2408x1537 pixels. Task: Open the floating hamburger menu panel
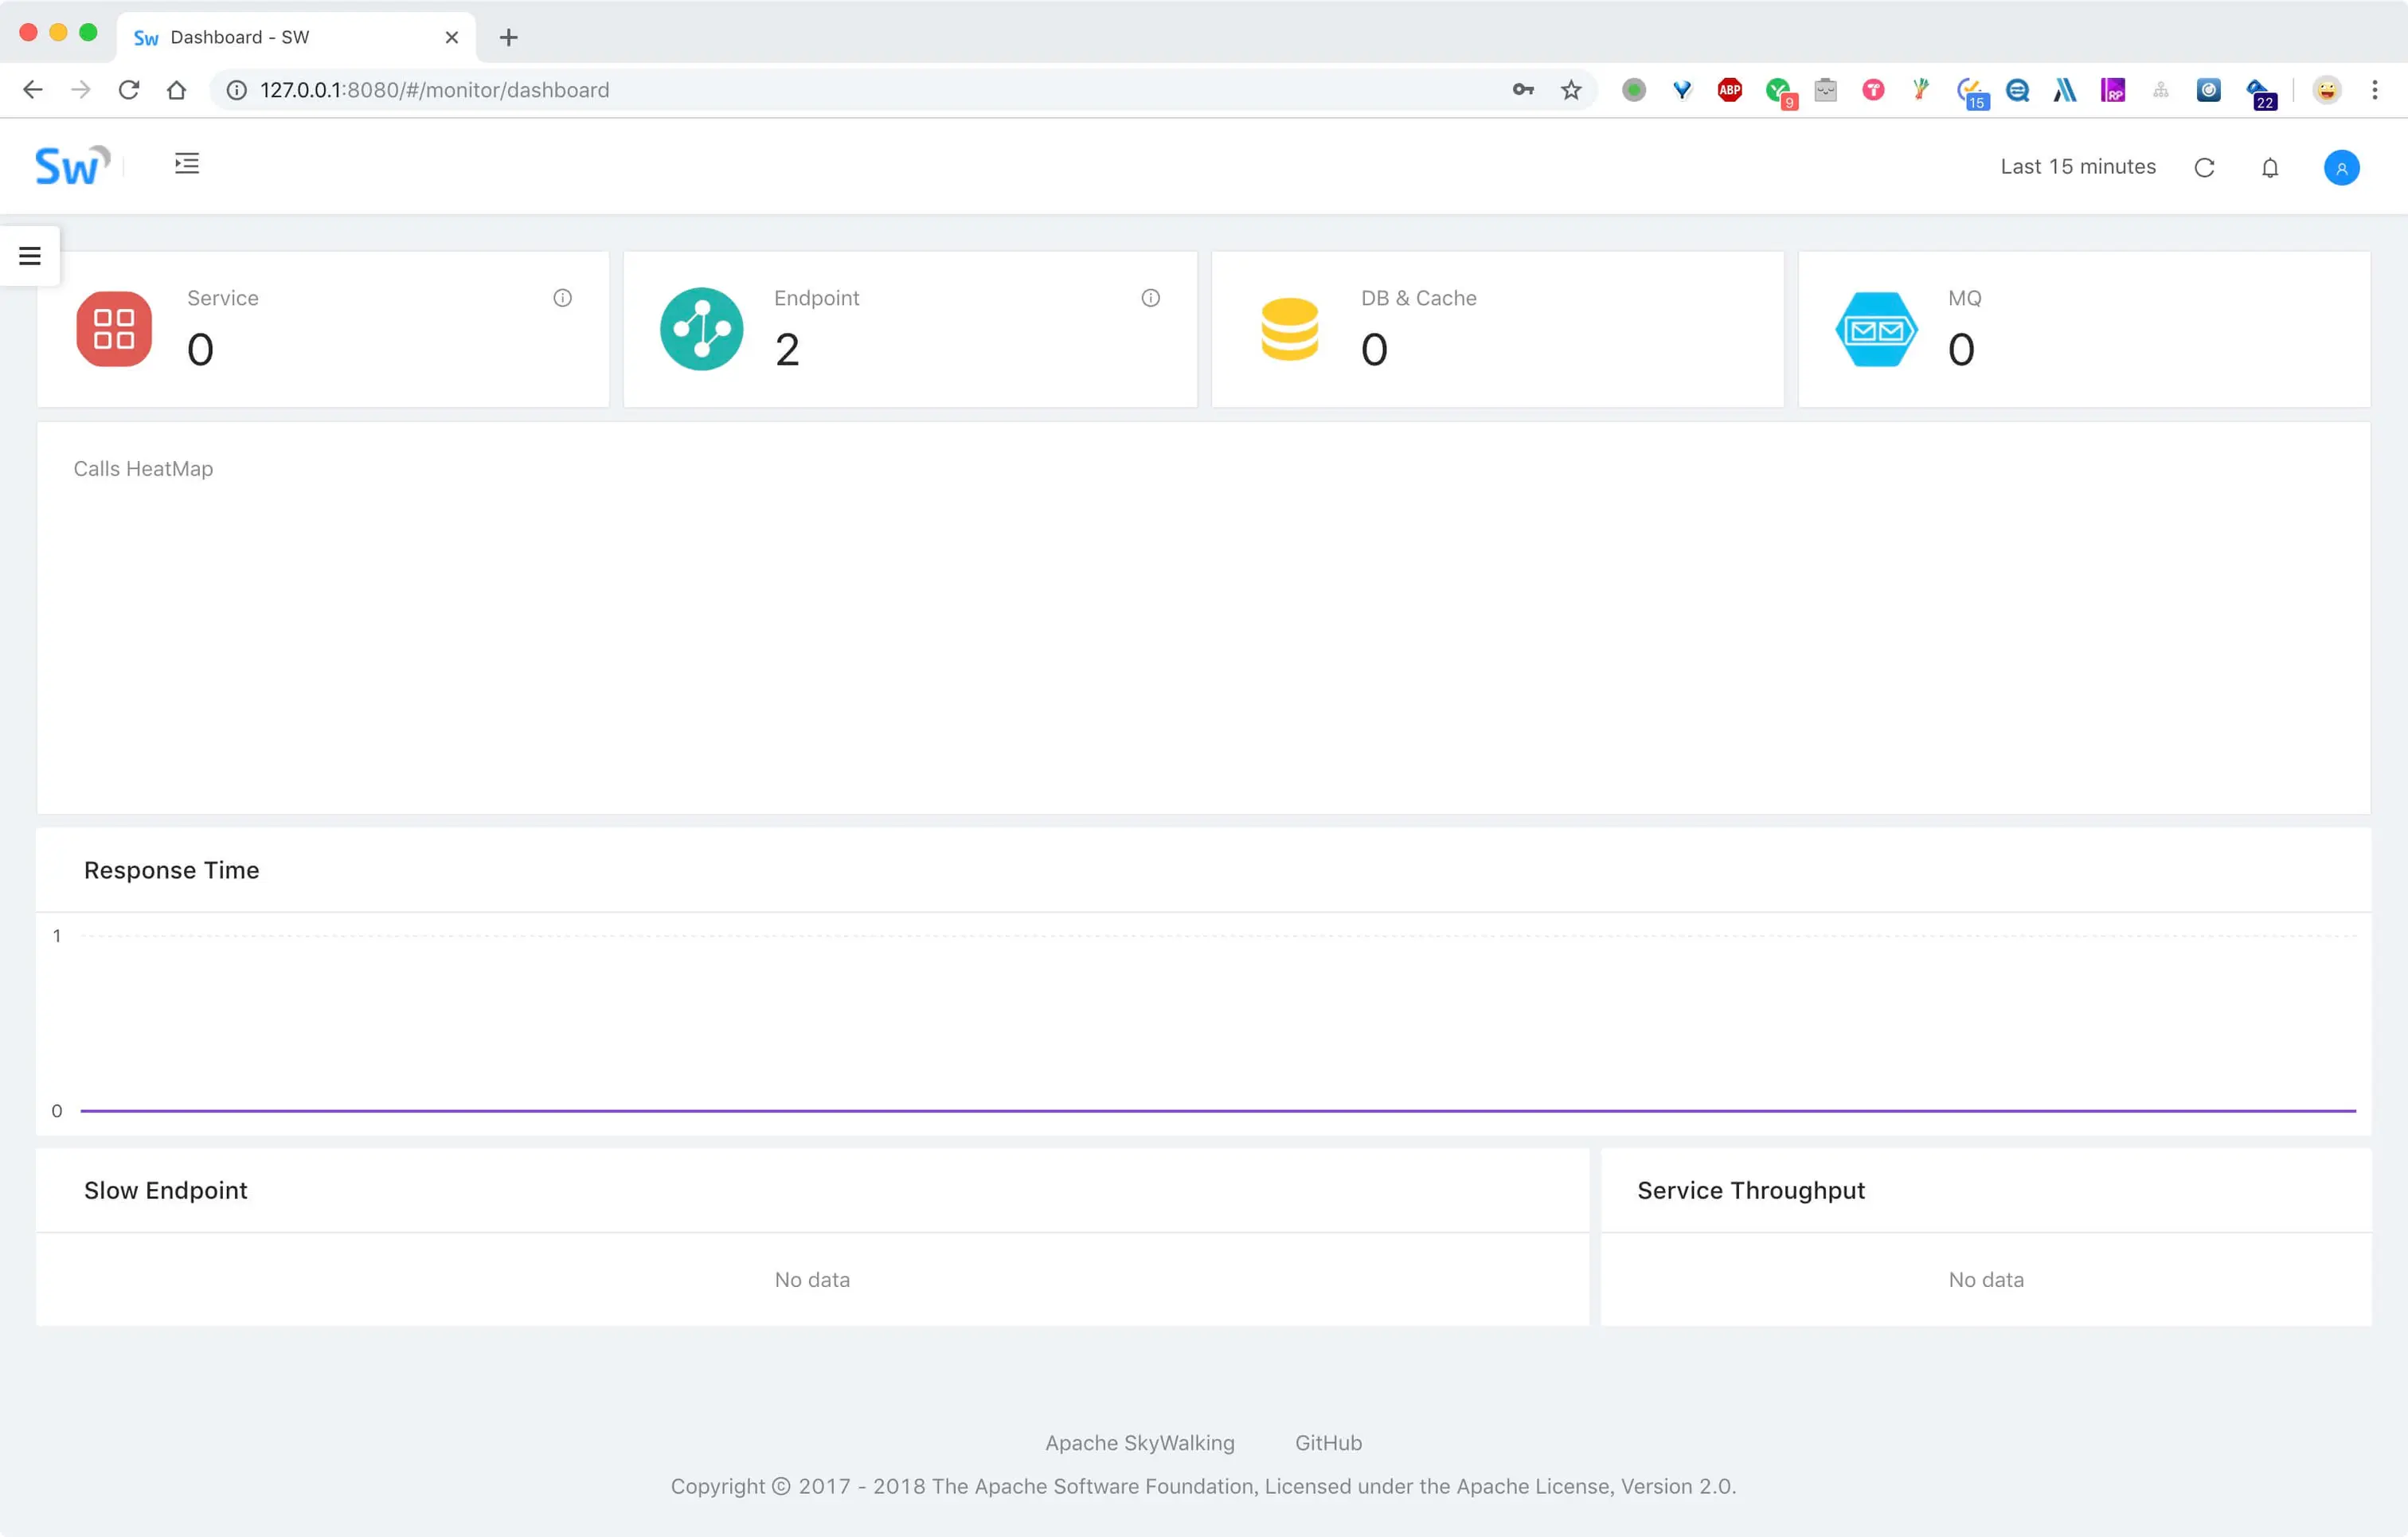tap(30, 256)
